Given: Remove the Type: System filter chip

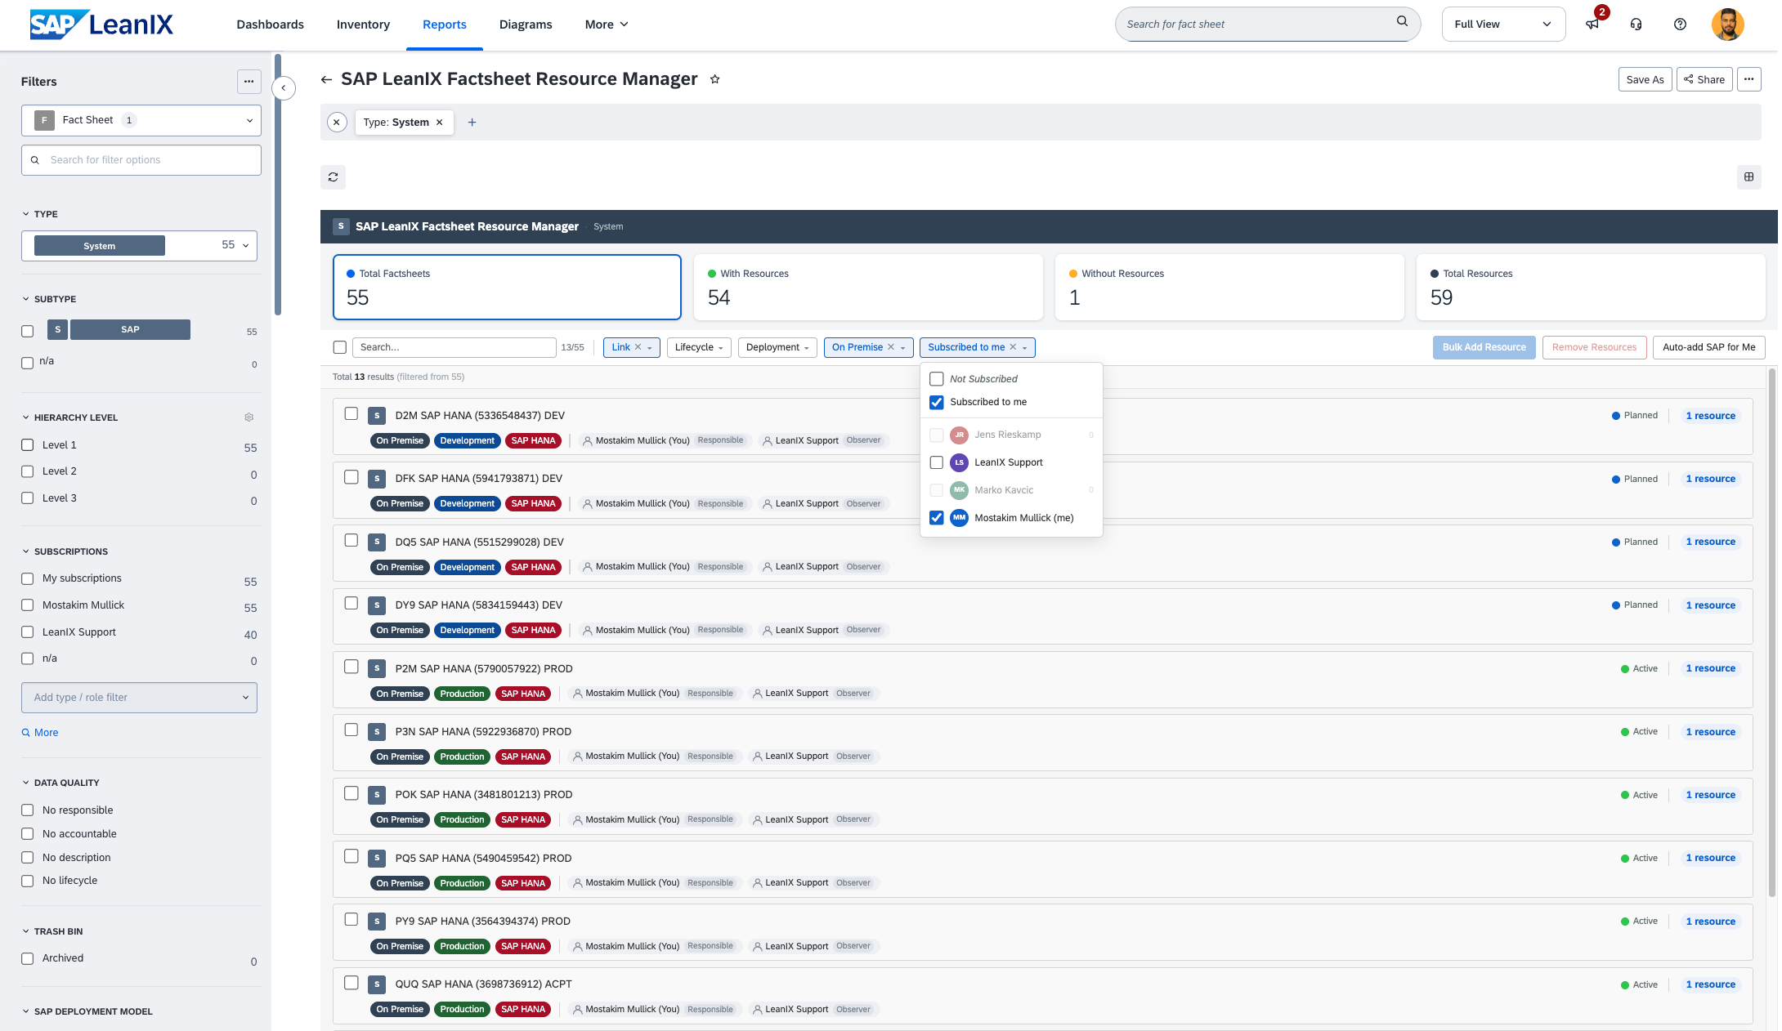Looking at the screenshot, I should tap(439, 123).
